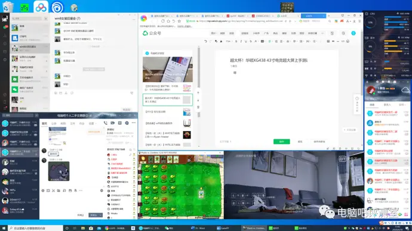This screenshot has width=412, height=231.
Task: Open the QQ group video call icon
Action: [x=112, y=123]
